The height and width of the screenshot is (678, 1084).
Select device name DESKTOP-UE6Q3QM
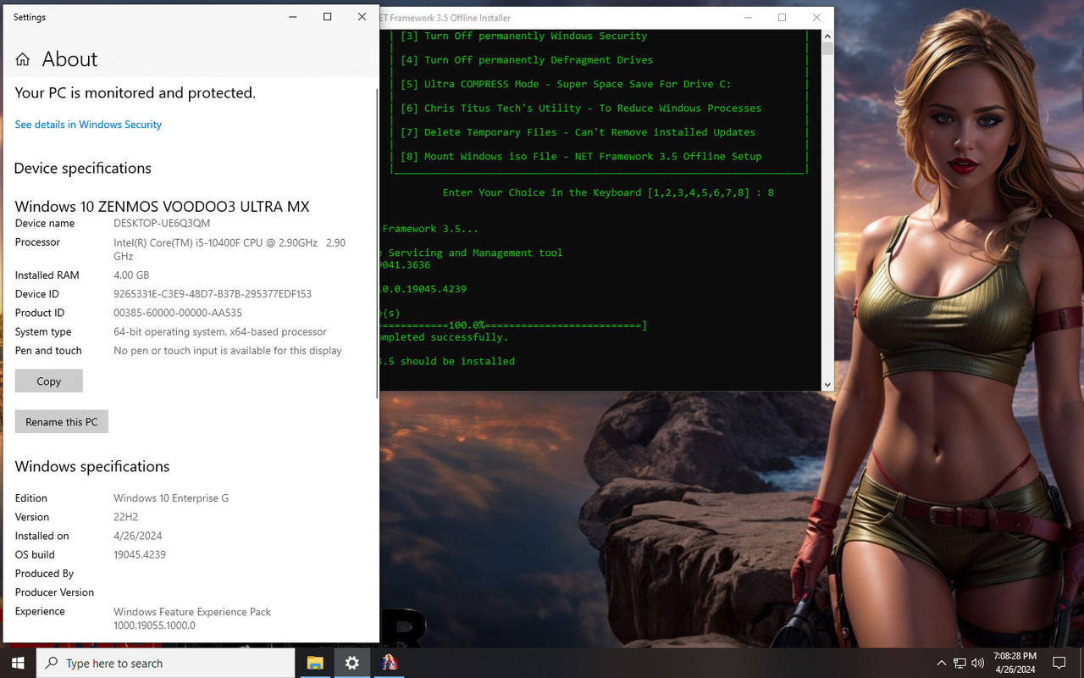click(162, 224)
